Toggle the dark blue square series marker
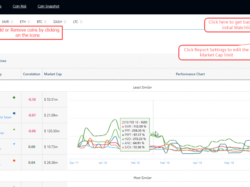Image resolution: width=250 pixels, height=187 pixels. [14, 113]
